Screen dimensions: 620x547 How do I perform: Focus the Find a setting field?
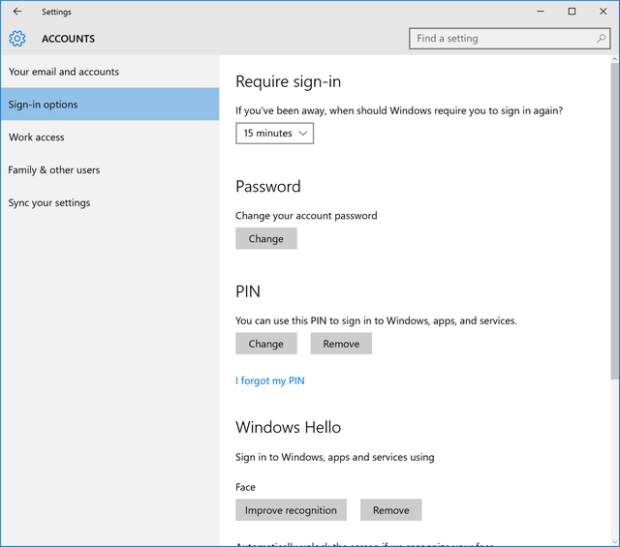[x=510, y=39]
